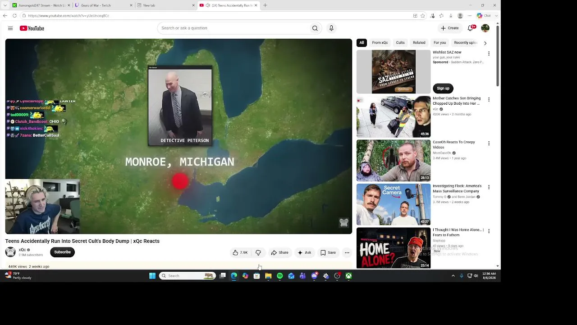Image resolution: width=577 pixels, height=325 pixels.
Task: Reload the page in the browser
Action: click(14, 16)
